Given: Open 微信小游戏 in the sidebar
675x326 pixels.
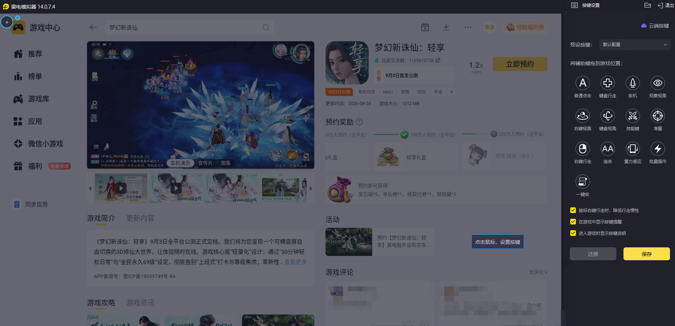Looking at the screenshot, I should tap(38, 144).
